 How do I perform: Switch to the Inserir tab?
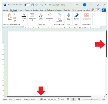click(21, 10)
